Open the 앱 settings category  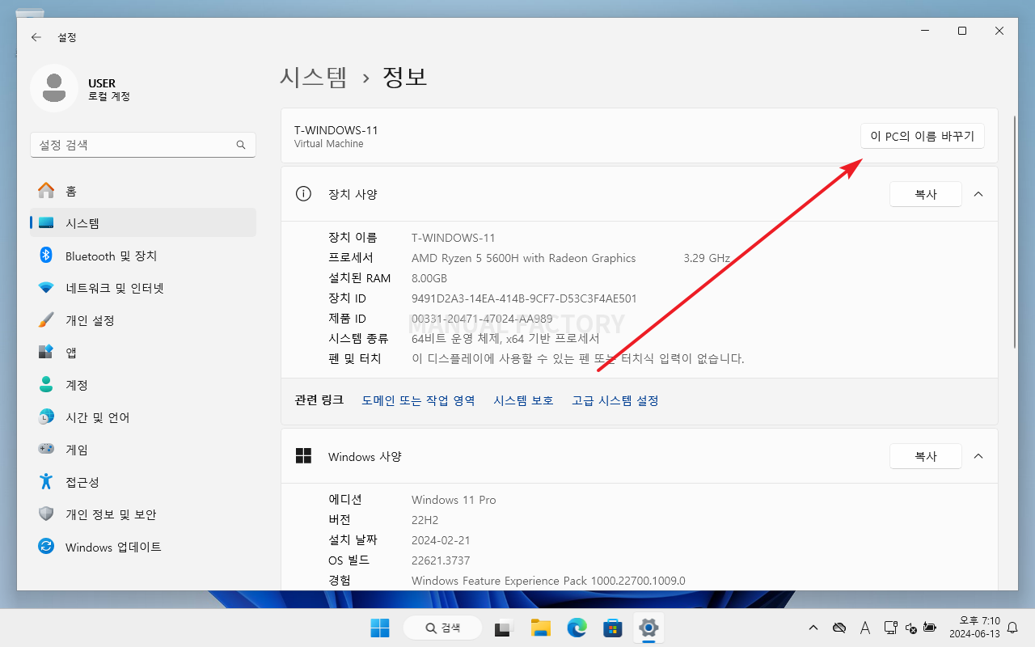point(143,353)
